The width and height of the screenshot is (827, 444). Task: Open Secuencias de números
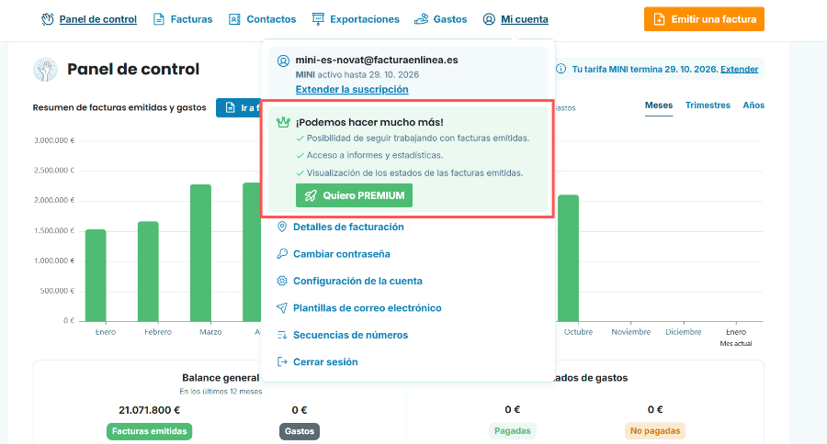coord(351,335)
